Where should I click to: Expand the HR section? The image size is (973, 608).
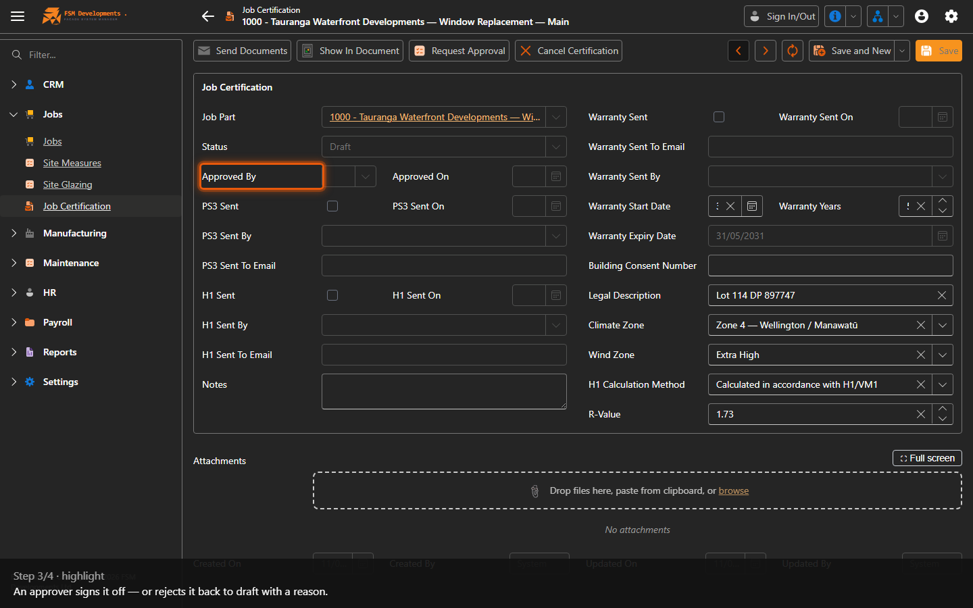click(x=14, y=293)
